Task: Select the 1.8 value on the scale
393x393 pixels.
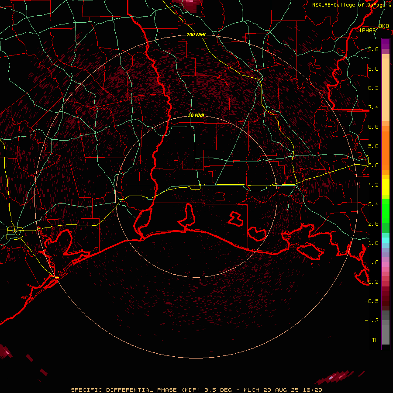Action: (x=373, y=243)
